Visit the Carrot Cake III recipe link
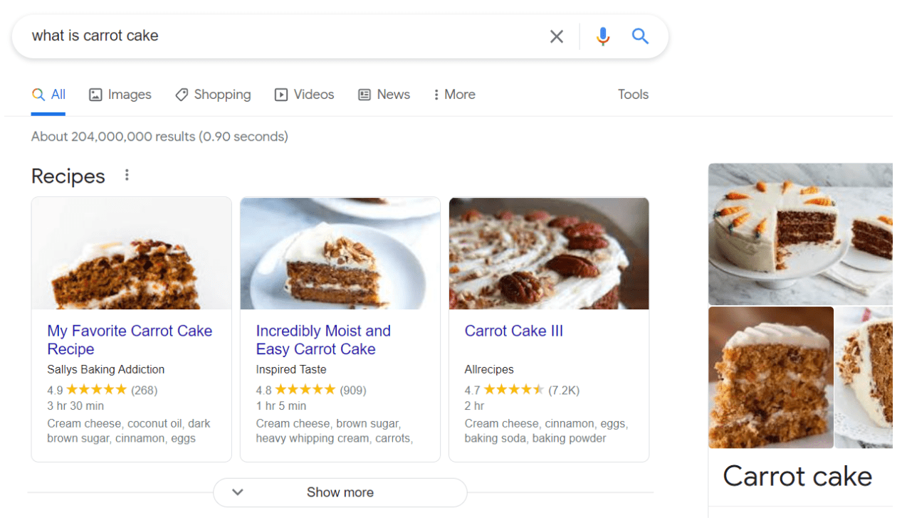Screen dimensions: 907x525 coord(513,331)
